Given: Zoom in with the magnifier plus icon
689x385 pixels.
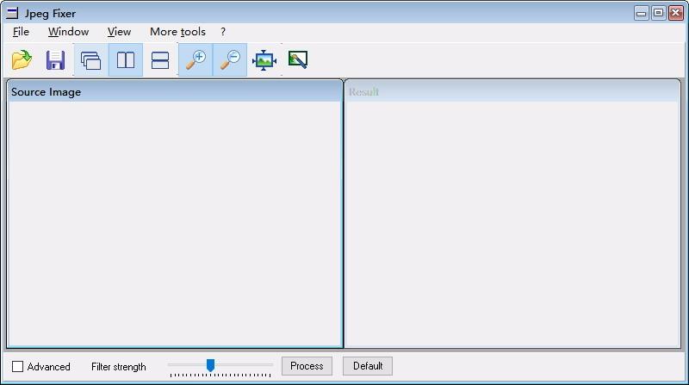Looking at the screenshot, I should pyautogui.click(x=196, y=59).
